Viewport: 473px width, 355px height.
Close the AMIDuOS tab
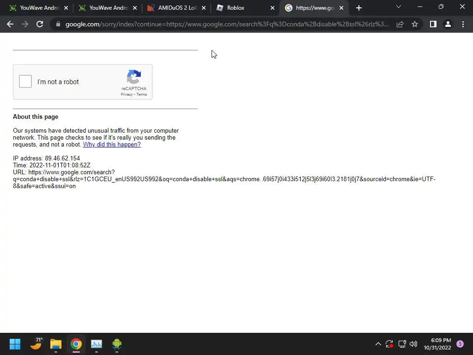[204, 8]
